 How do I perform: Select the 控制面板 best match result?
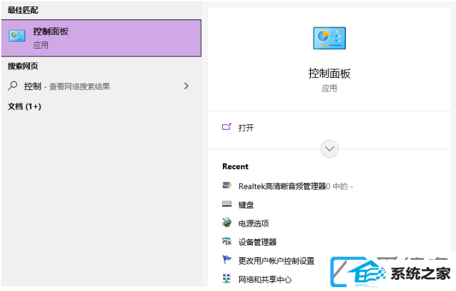coord(101,38)
